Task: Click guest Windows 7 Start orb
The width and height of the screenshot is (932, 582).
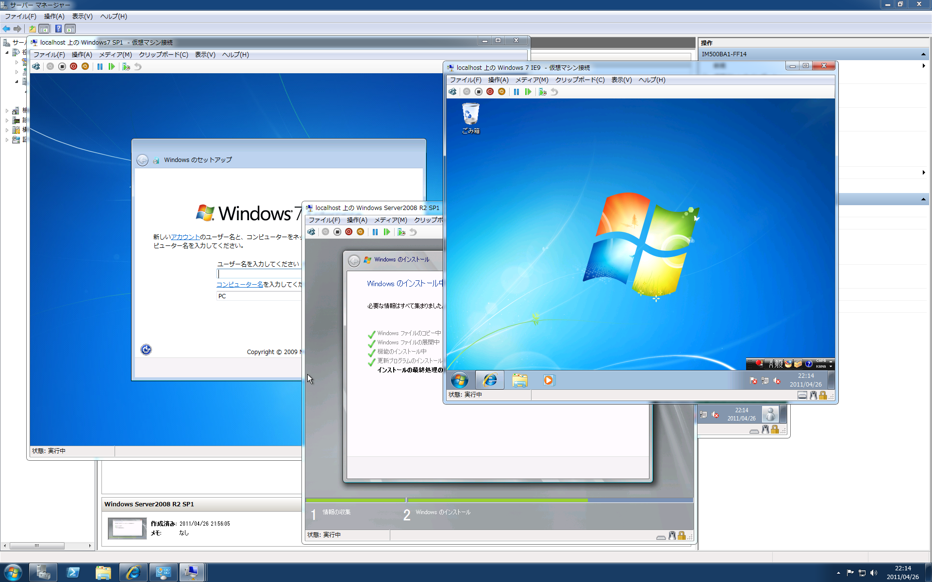Action: click(x=459, y=380)
